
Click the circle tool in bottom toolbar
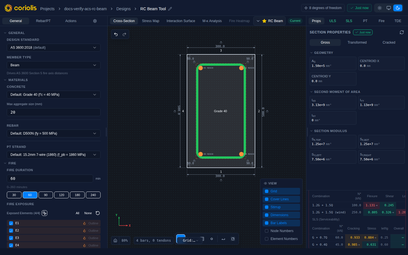(x=212, y=239)
